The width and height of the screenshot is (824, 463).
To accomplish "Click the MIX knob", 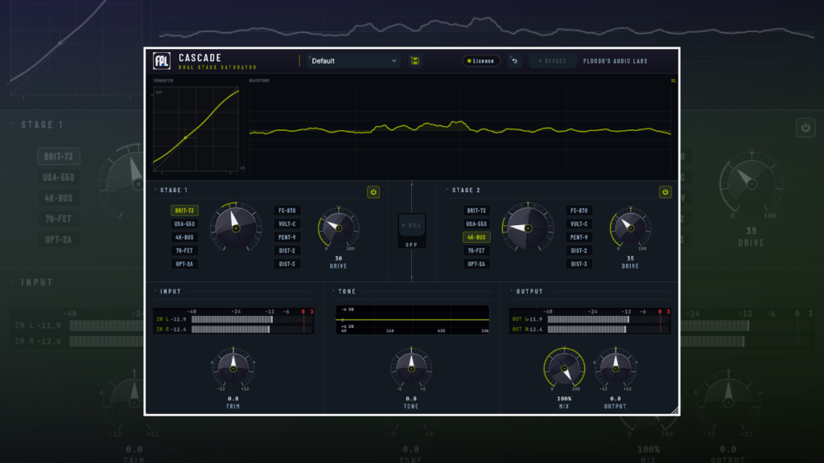I will (564, 368).
